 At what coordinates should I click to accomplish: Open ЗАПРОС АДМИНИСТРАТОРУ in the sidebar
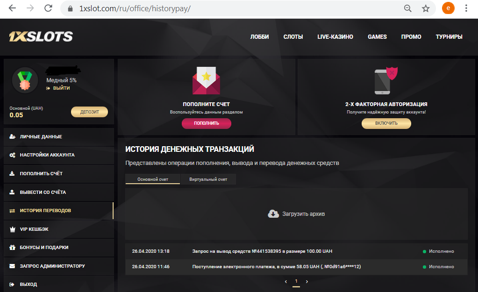pyautogui.click(x=58, y=266)
